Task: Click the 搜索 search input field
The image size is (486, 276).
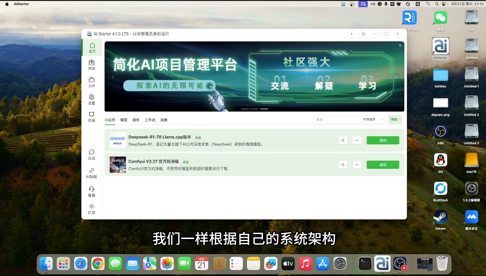Action: 336,120
